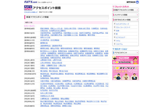Click the NTT東日本 logo

133,2
